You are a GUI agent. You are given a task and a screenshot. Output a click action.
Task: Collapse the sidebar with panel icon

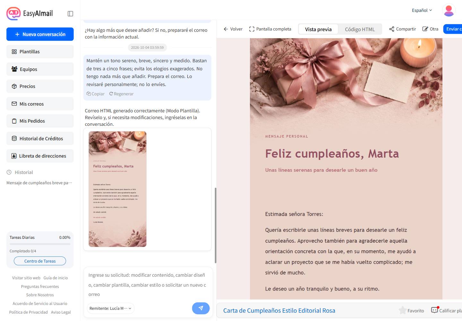click(x=71, y=13)
